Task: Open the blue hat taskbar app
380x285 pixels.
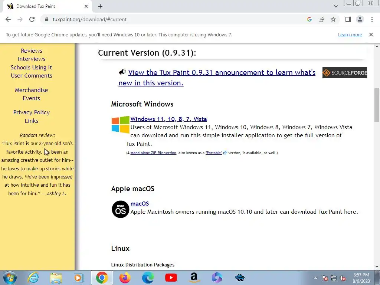Action: (240, 278)
